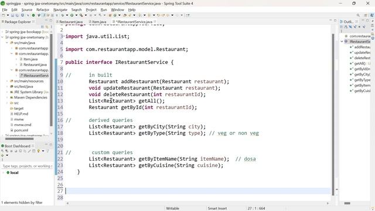Expand the local node in Boot Dashboard

point(4,173)
